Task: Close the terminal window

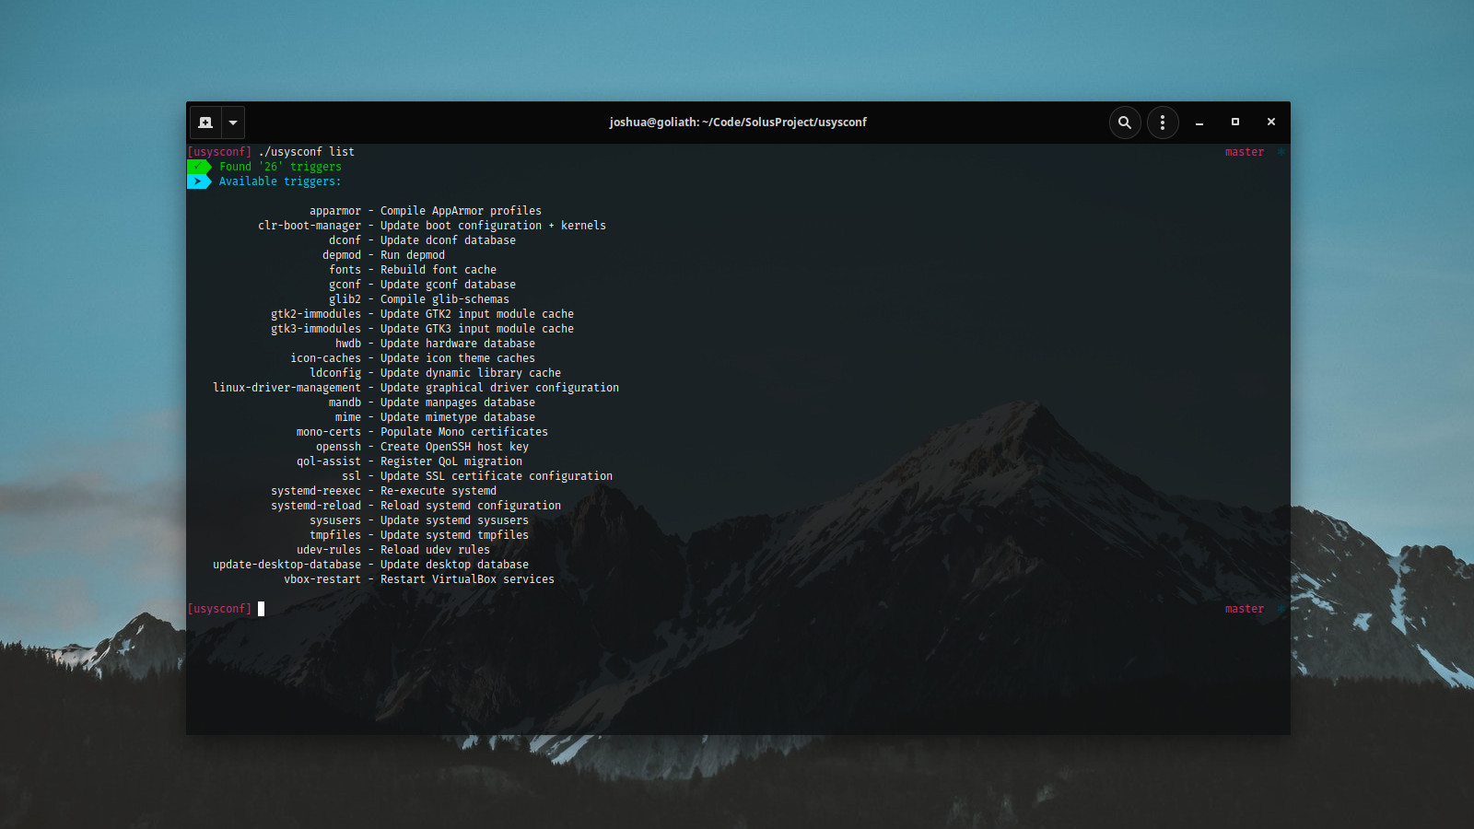Action: point(1271,122)
